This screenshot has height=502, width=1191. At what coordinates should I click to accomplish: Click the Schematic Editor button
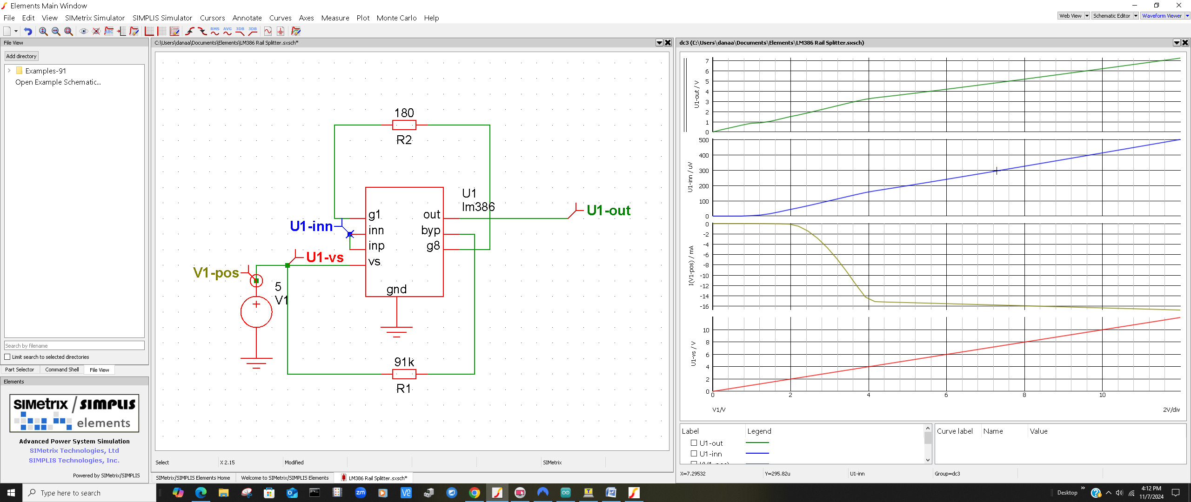1112,16
